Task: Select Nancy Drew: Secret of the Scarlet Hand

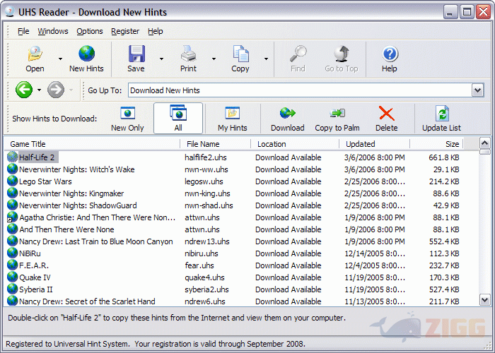Action: click(x=87, y=301)
